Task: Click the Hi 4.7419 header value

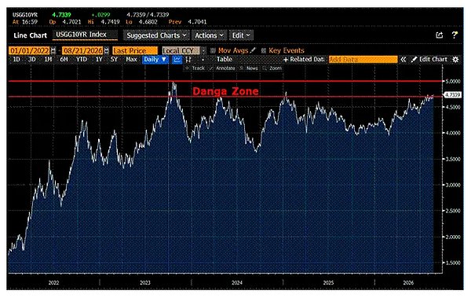Action: 104,22
